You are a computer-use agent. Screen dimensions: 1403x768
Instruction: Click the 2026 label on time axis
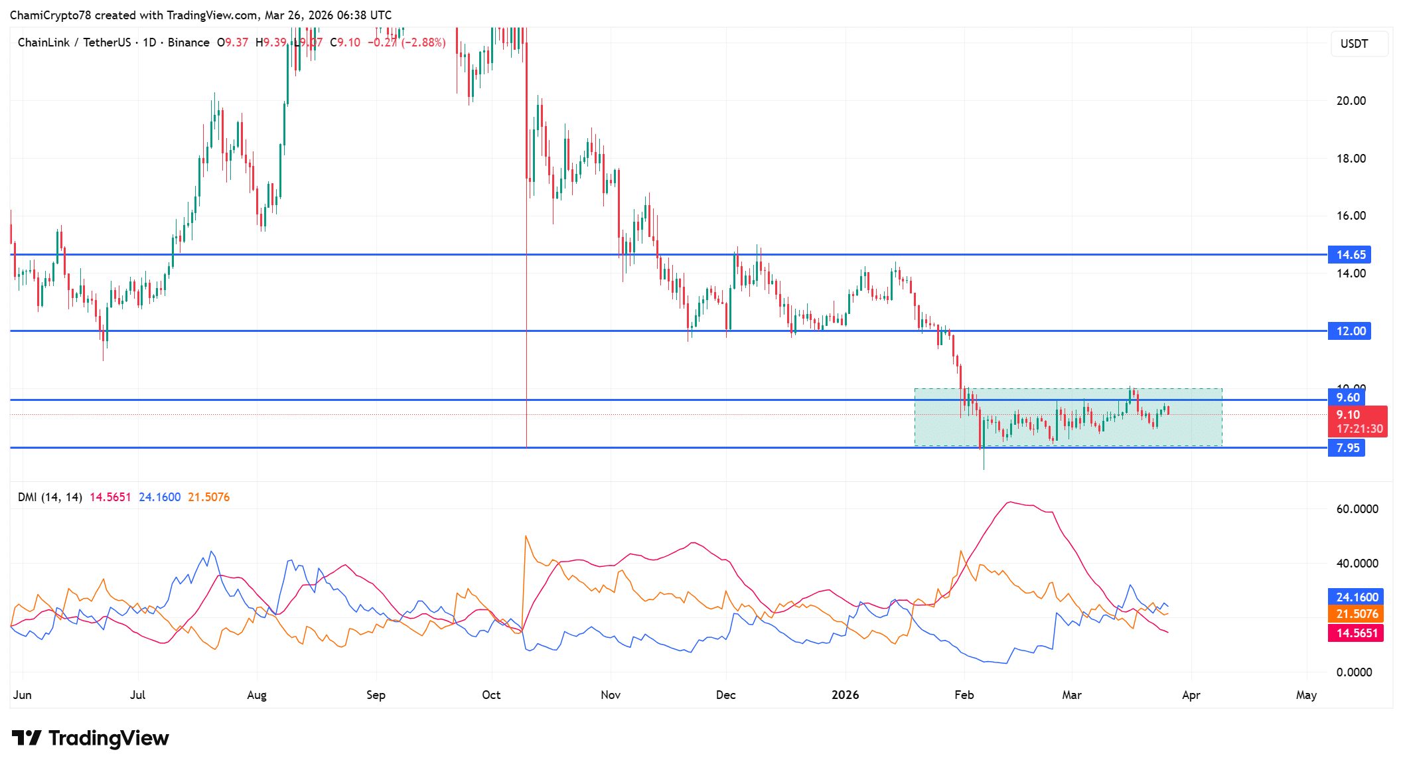845,695
